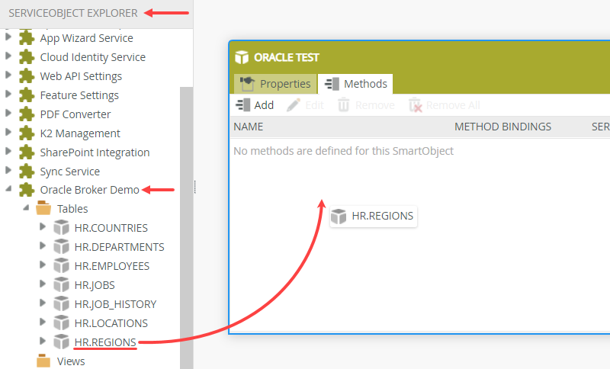Click the Add method toolbar icon
The image size is (610, 369).
click(243, 105)
